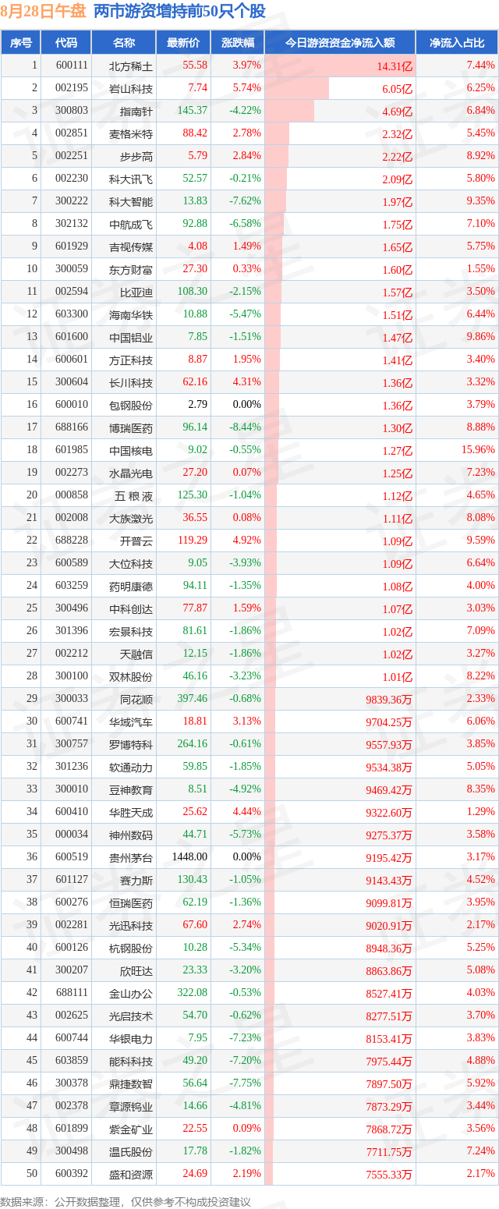Select stock name 大族激光

[131, 518]
